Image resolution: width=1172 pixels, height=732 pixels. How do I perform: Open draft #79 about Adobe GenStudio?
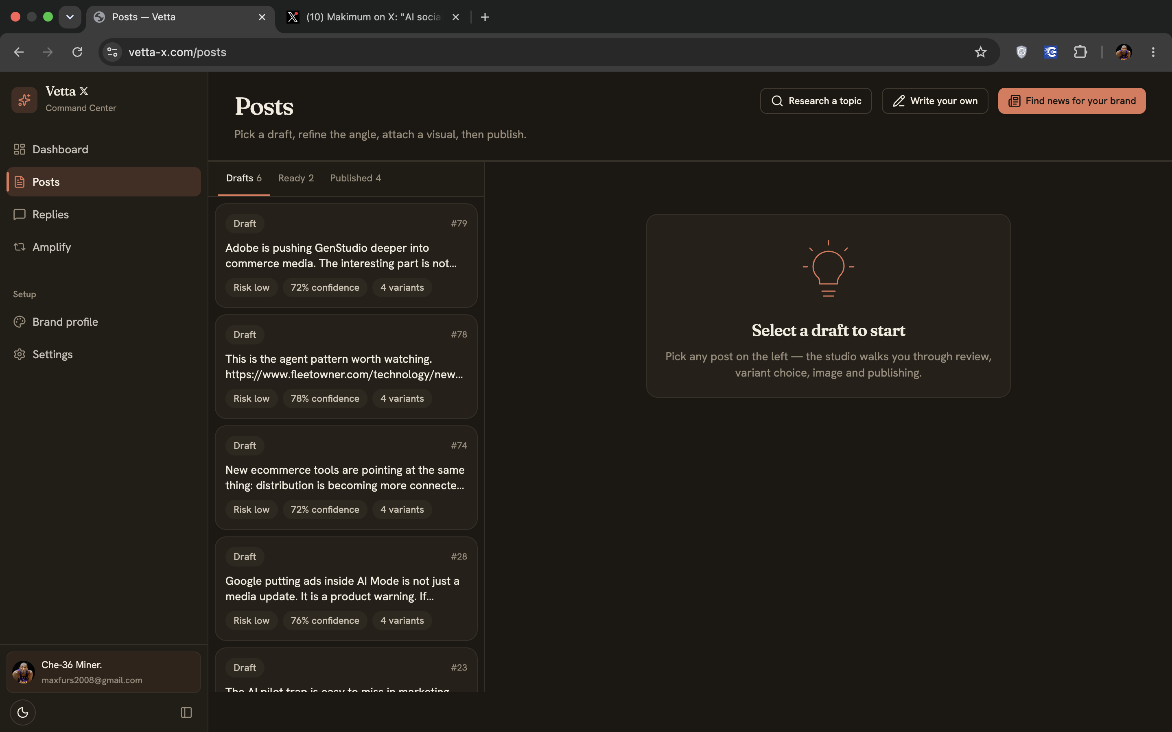click(x=346, y=256)
